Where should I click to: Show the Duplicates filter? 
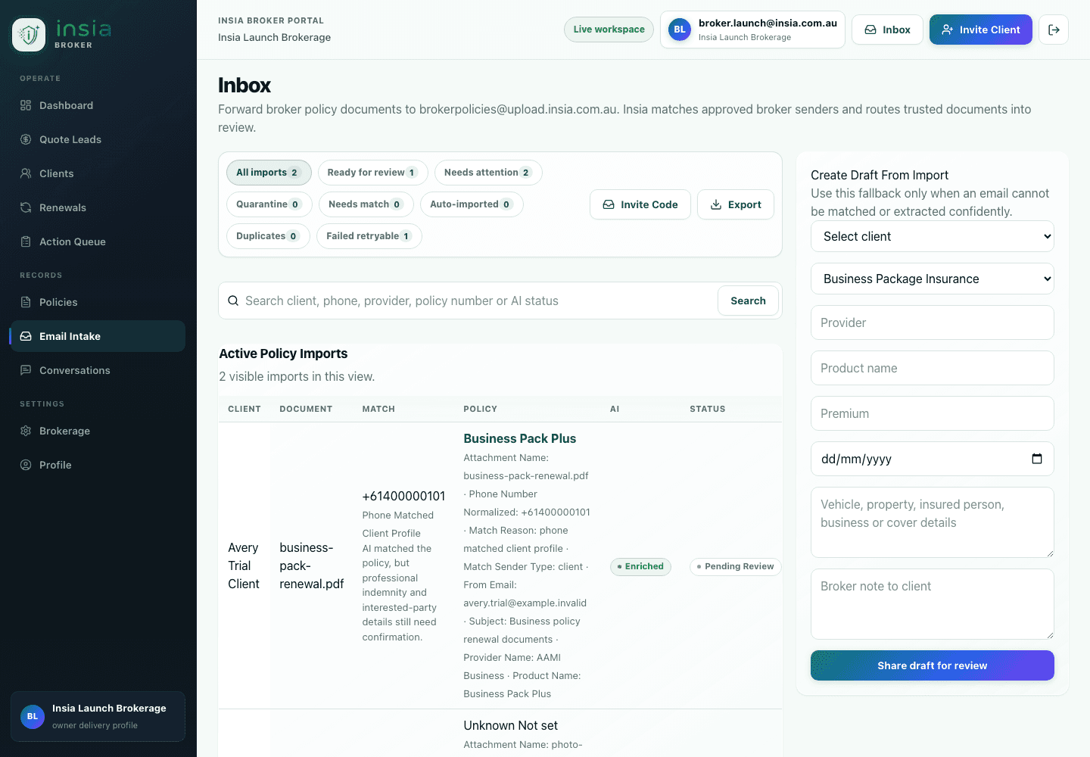(268, 236)
